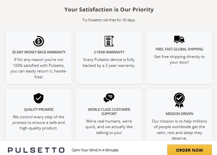Click the "Your Satisfaction is Our Priority" title

click(109, 10)
